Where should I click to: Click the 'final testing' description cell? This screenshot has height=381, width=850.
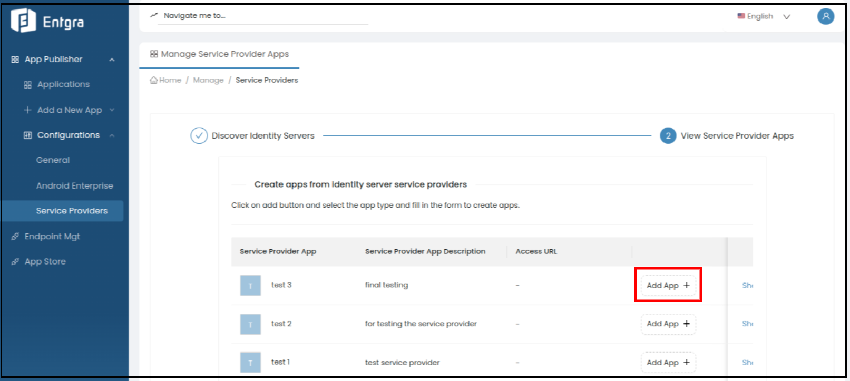(x=386, y=285)
